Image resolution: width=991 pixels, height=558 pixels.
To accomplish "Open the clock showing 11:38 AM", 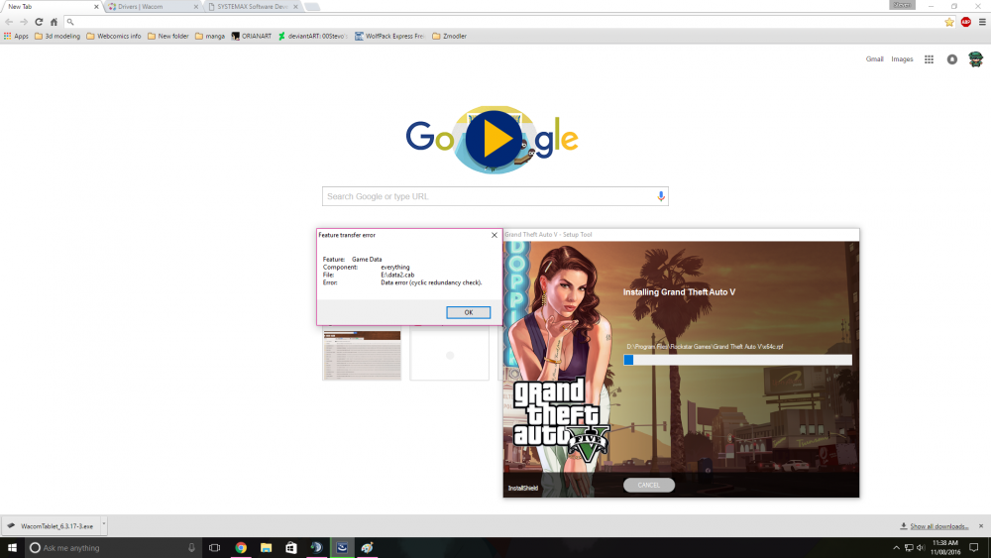I will click(x=944, y=547).
